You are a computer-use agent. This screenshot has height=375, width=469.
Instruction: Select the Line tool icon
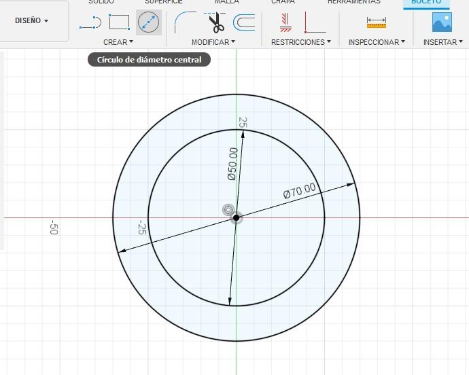coord(90,22)
